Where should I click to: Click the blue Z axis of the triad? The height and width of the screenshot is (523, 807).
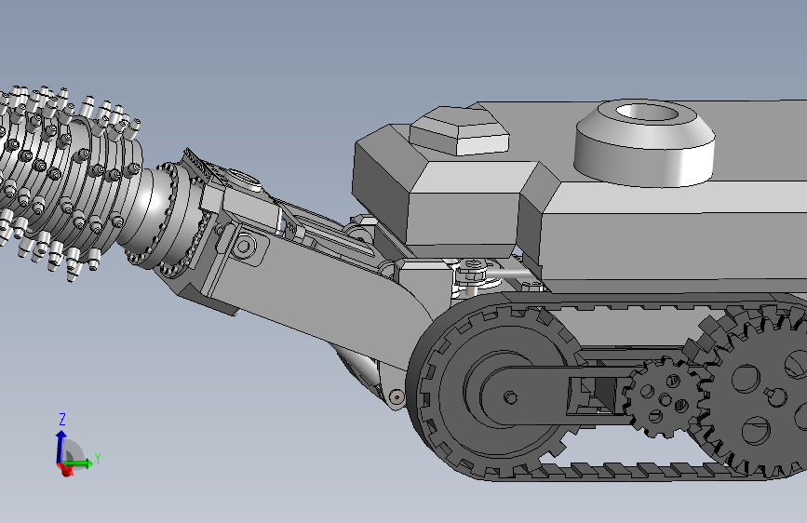(x=61, y=446)
